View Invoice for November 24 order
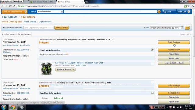Screen dimensions: 195x110 click(x=25, y=45)
